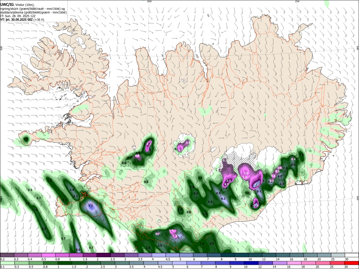Viewport: 359px width, 269px height.
Task: Click the 4.5 value on the map
Action: (x=218, y=193)
